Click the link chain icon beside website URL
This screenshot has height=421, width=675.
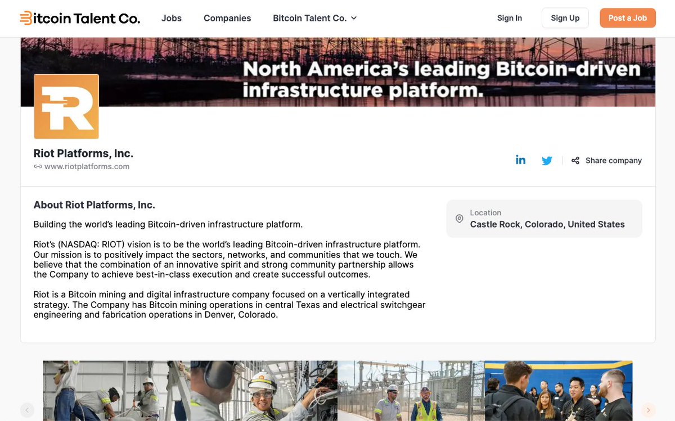[x=38, y=166]
